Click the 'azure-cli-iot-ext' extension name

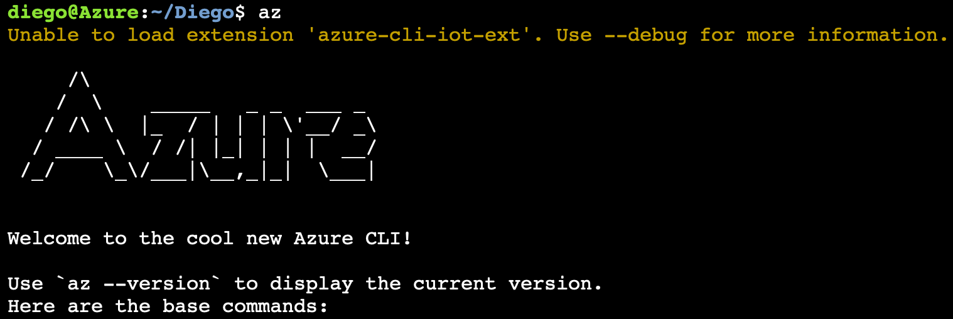(419, 35)
